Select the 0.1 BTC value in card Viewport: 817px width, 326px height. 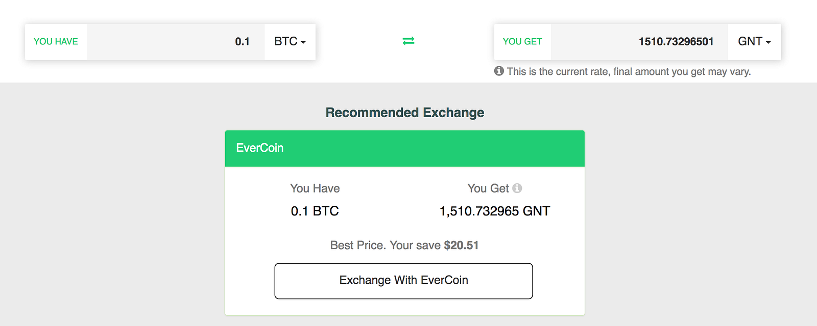click(x=315, y=211)
